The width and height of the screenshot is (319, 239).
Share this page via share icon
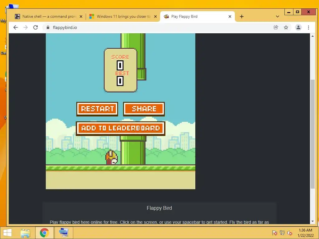click(276, 27)
